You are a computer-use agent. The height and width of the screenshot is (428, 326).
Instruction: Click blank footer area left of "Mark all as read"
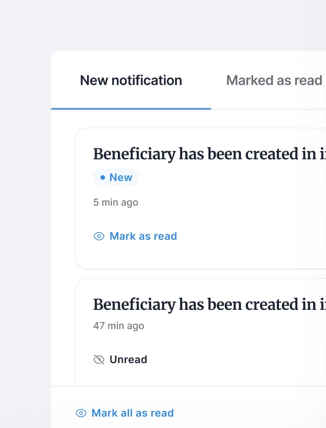(x=63, y=413)
